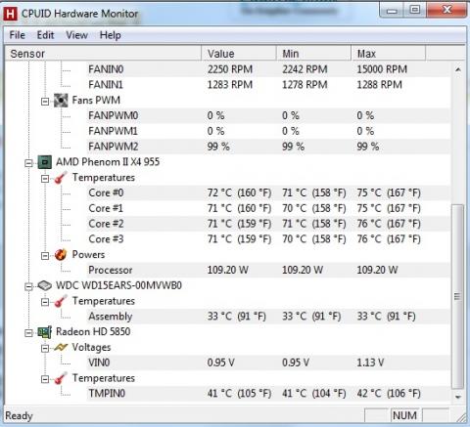Collapse the Fans PWM tree node
Image resolution: width=470 pixels, height=427 pixels.
[45, 102]
